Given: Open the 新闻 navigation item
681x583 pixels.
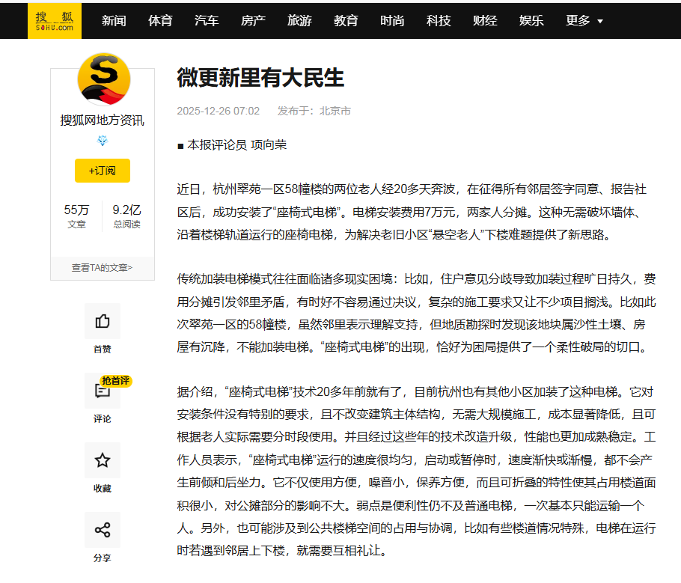Looking at the screenshot, I should point(114,20).
